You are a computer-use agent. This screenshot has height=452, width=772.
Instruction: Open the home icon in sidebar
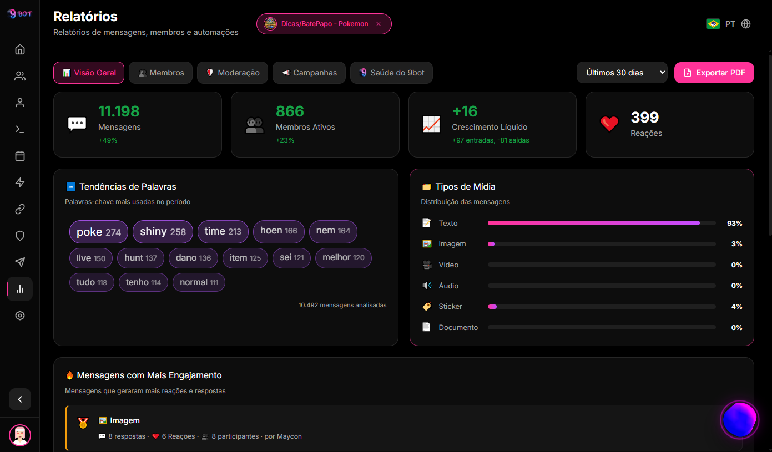click(20, 49)
